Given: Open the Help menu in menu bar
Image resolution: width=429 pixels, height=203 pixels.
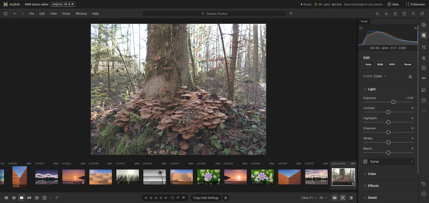Looking at the screenshot, I should pyautogui.click(x=95, y=13).
